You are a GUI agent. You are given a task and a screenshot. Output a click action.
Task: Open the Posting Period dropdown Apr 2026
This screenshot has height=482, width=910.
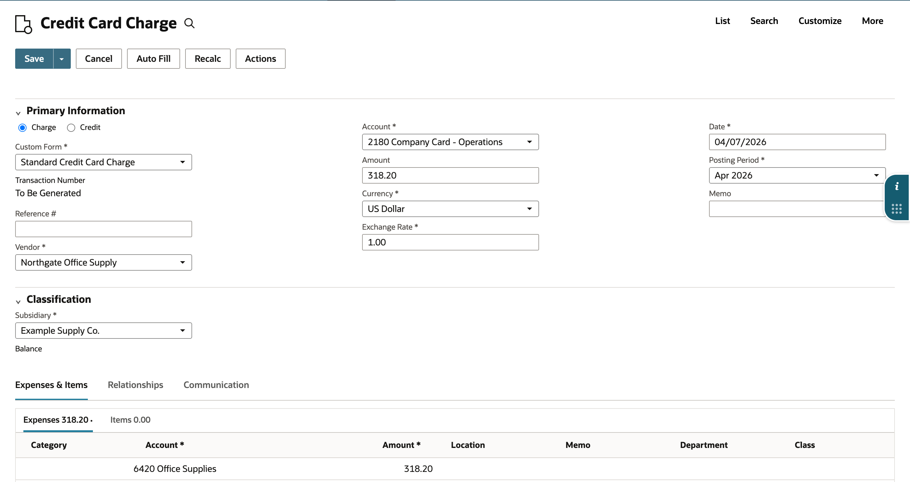(797, 176)
